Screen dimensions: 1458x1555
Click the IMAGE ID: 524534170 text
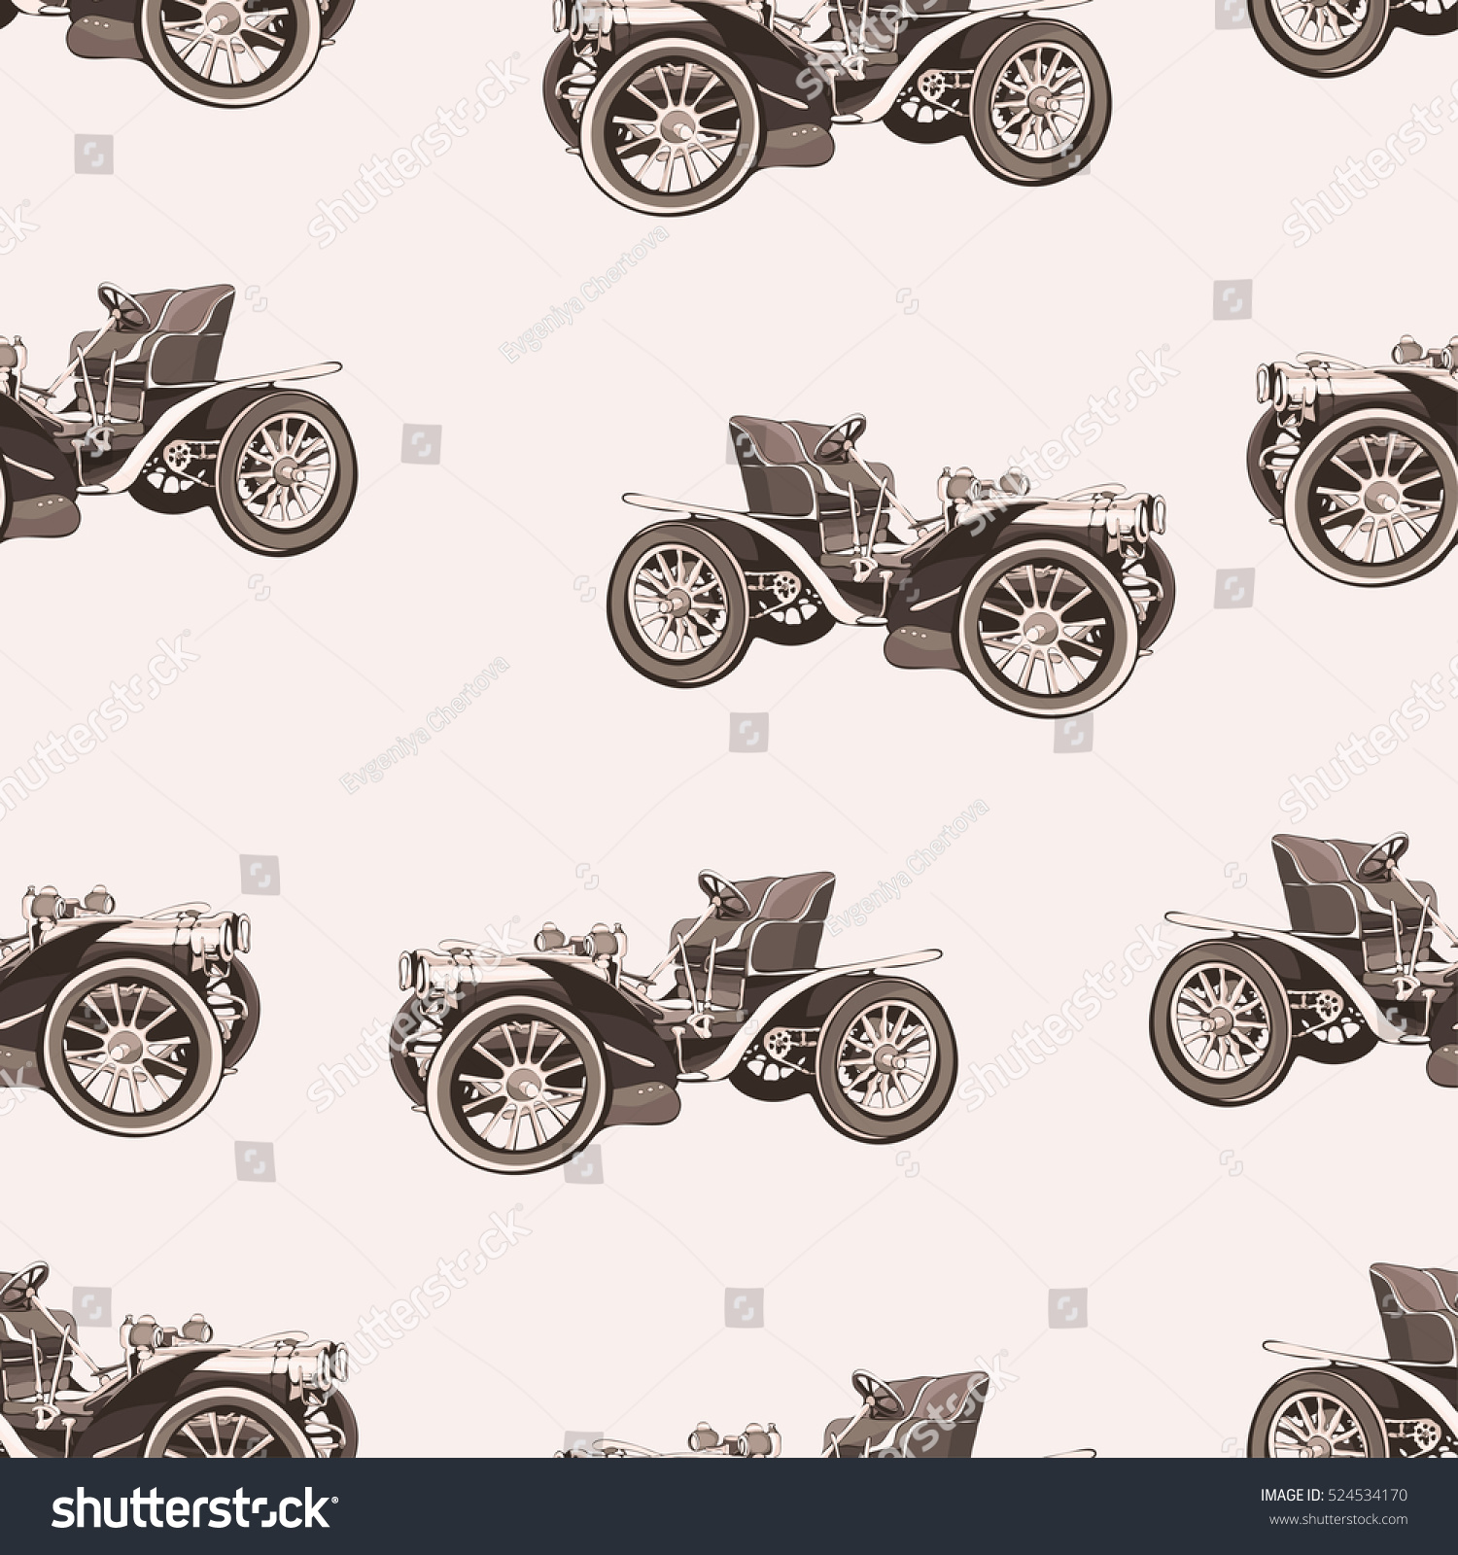[x=1334, y=1496]
